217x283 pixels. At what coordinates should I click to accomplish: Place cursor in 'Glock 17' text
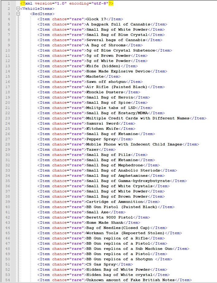point(96,19)
